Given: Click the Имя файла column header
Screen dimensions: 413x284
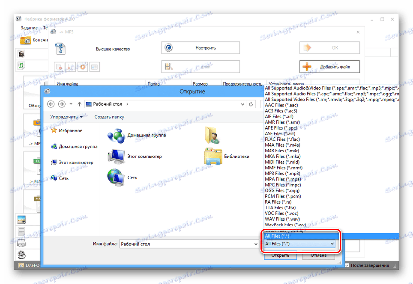Looking at the screenshot, I should [100, 84].
